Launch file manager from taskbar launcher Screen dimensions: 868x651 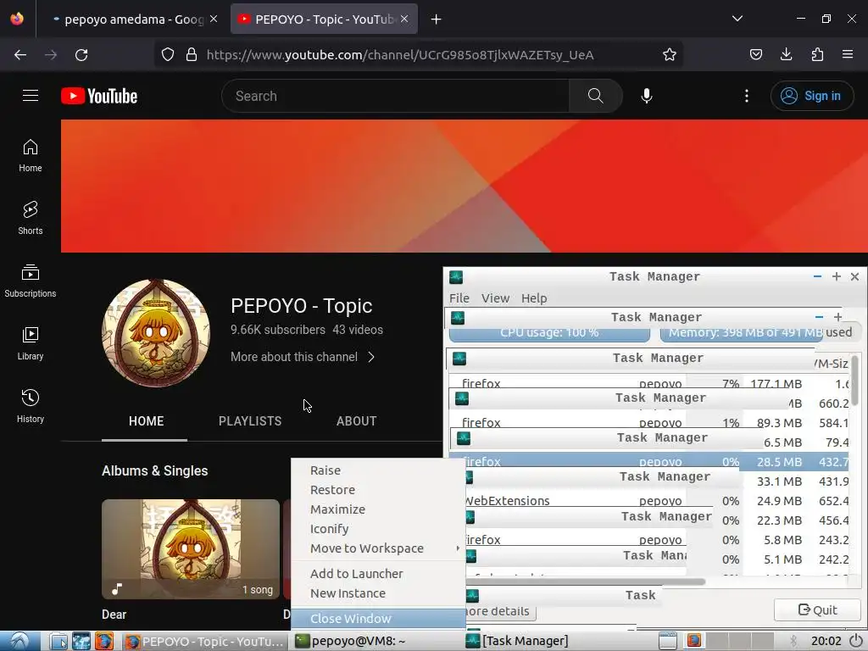58,641
